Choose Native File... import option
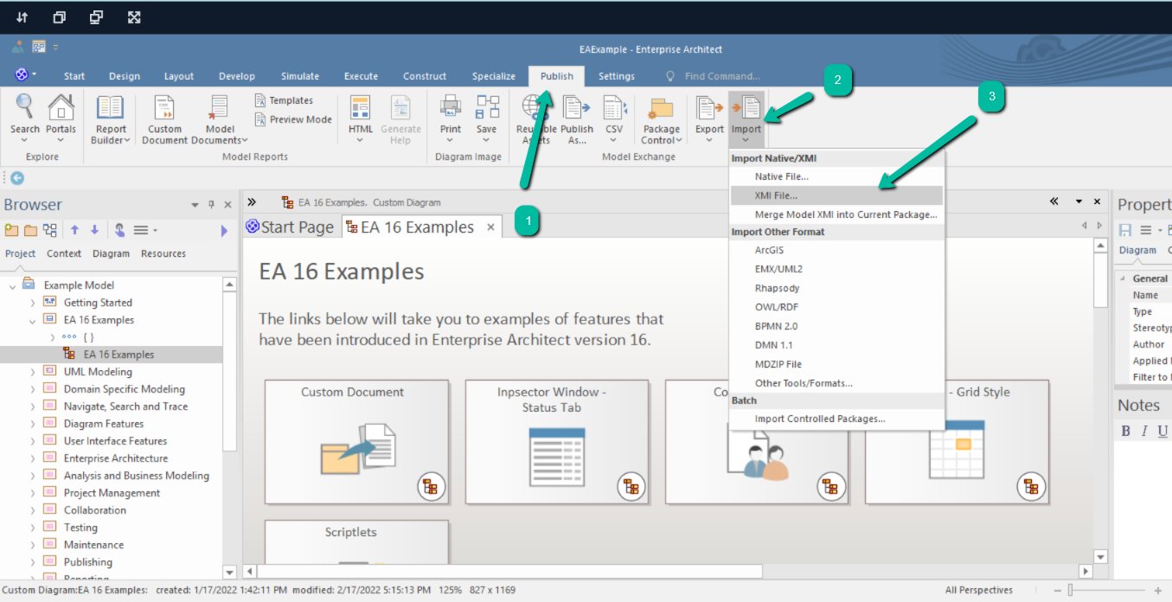 837,176
